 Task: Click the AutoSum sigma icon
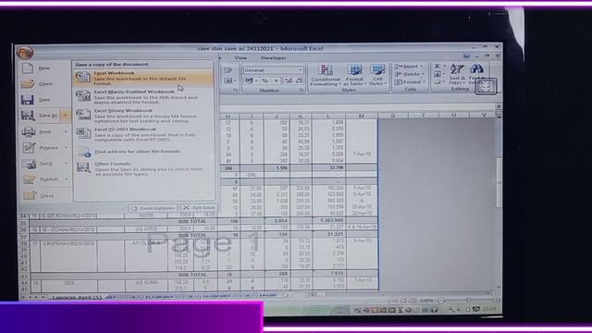[x=438, y=66]
